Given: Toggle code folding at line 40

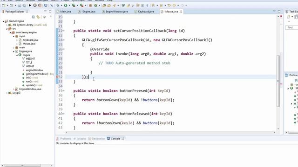Looking at the screenshot, I should (x=64, y=114).
